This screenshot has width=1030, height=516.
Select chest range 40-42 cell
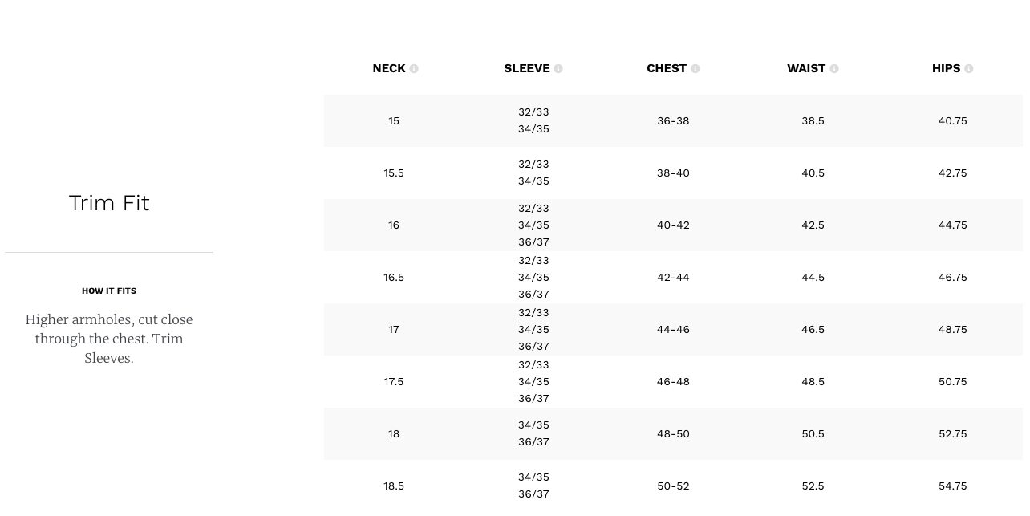[673, 225]
